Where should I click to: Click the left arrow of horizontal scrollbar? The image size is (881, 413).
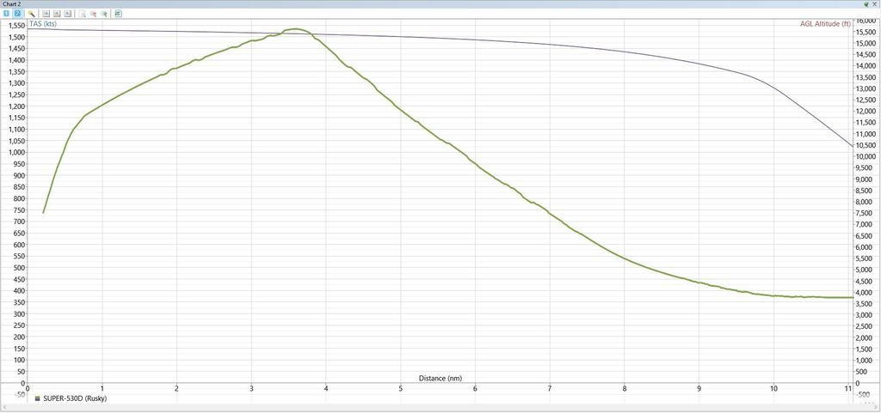pyautogui.click(x=4, y=407)
